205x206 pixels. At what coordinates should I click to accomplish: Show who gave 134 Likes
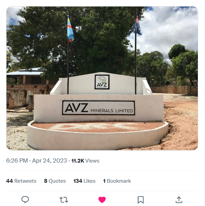click(84, 181)
